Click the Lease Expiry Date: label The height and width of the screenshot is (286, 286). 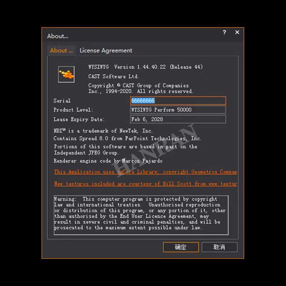79,119
